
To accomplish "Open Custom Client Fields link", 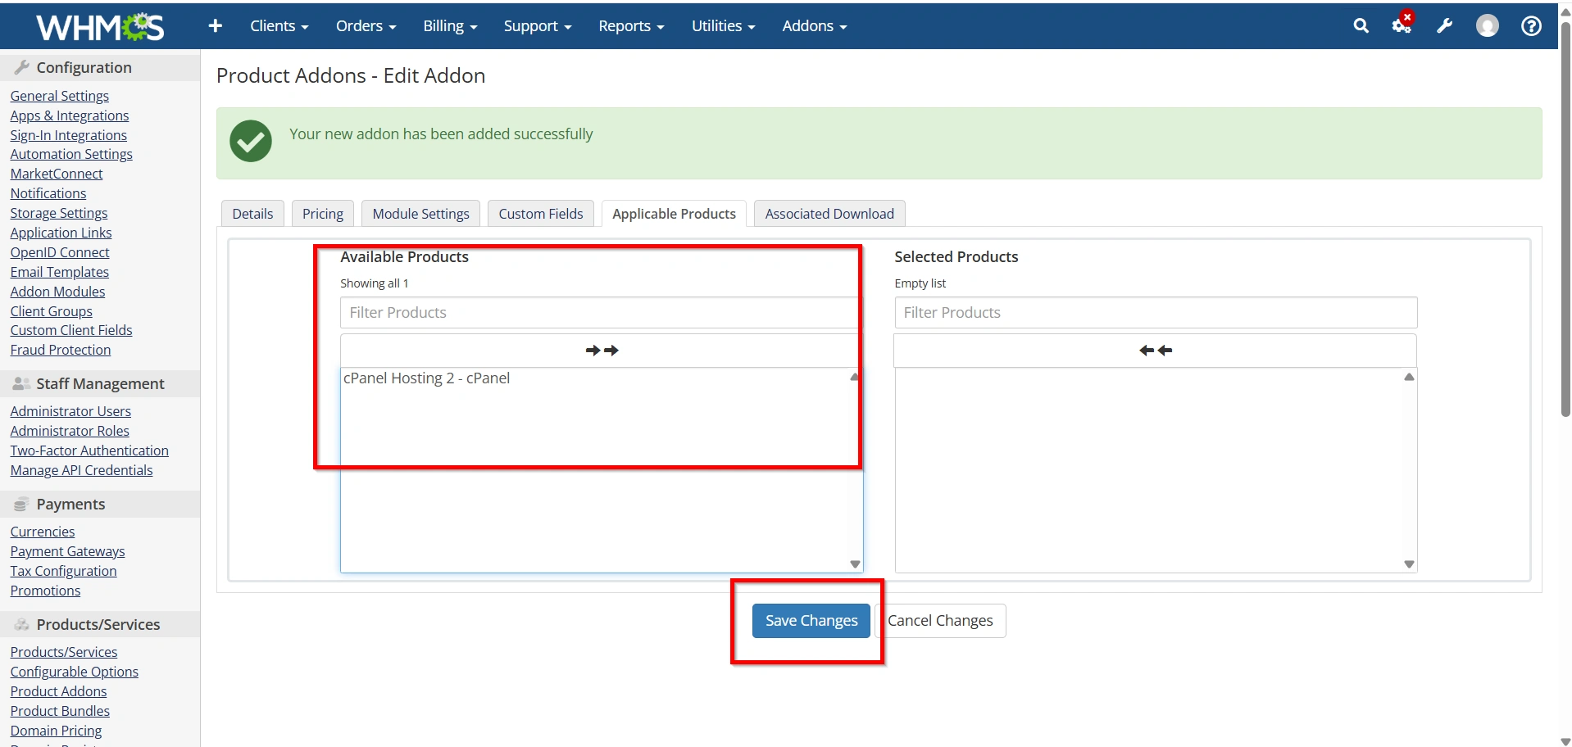I will coord(71,330).
